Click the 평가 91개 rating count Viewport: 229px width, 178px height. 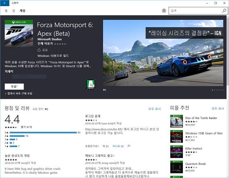point(26,127)
